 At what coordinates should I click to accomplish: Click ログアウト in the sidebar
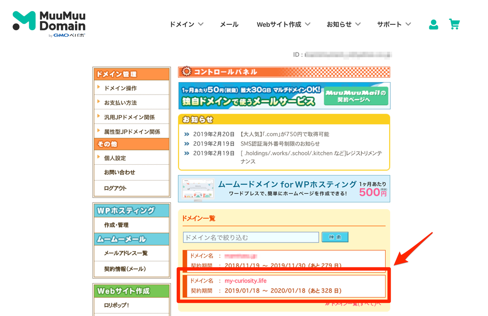(x=115, y=188)
